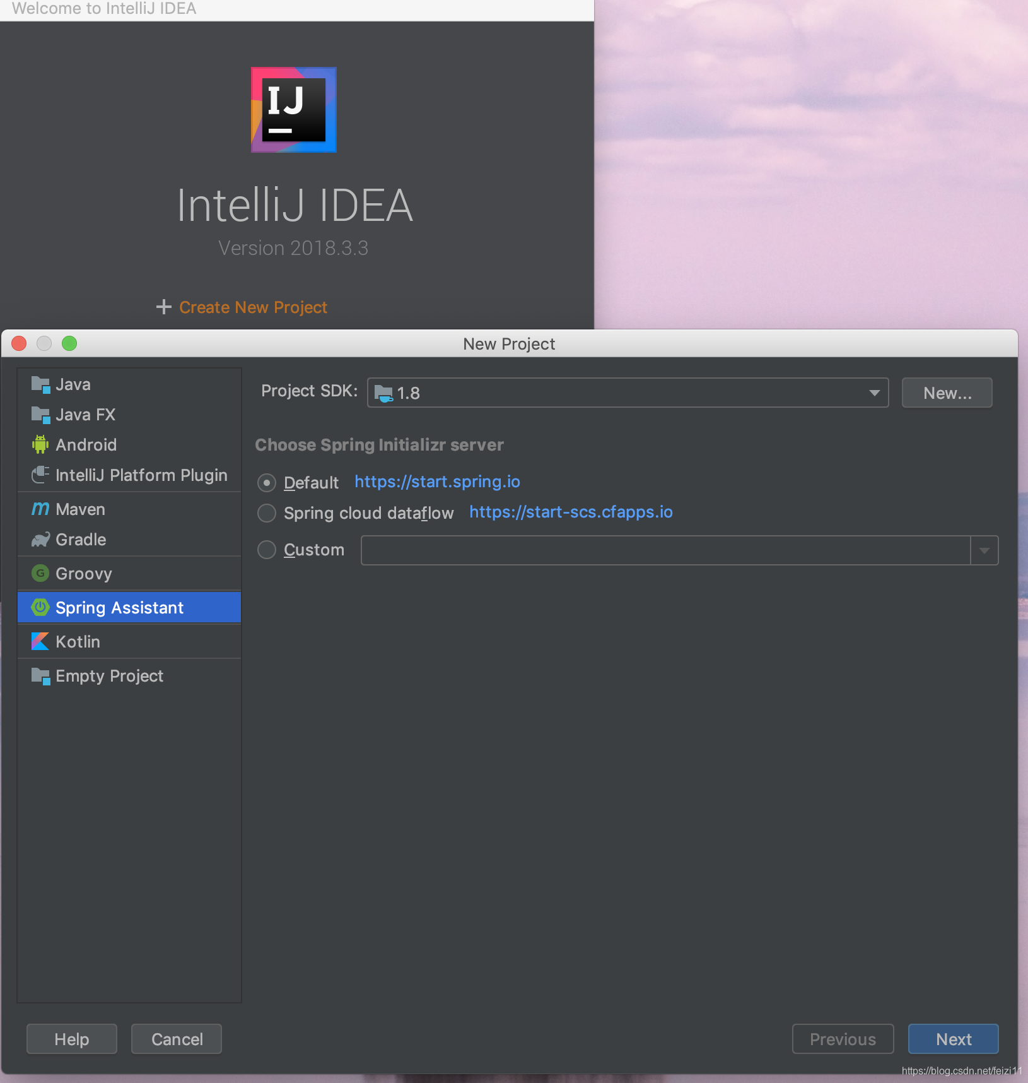This screenshot has width=1028, height=1083.
Task: Click the Spring cloud dataflow label
Action: coord(368,513)
